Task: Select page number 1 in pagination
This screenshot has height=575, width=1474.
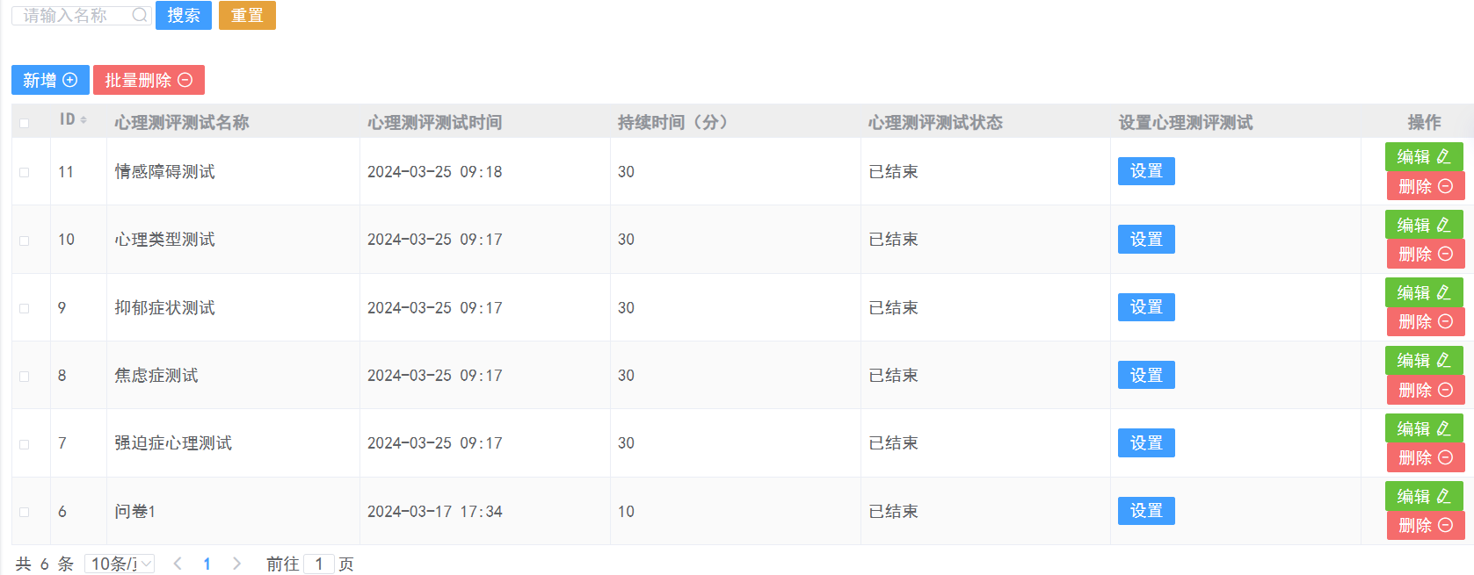Action: click(207, 564)
